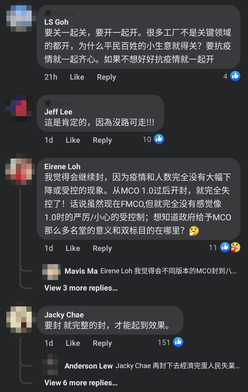Open Anderson Lew's profile name
The height and width of the screenshot is (392, 248).
(x=89, y=366)
